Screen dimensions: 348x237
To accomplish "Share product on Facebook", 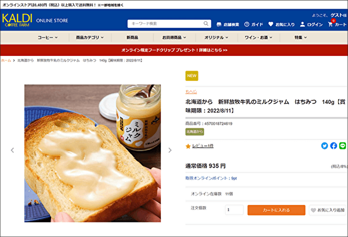I will pyautogui.click(x=333, y=146).
